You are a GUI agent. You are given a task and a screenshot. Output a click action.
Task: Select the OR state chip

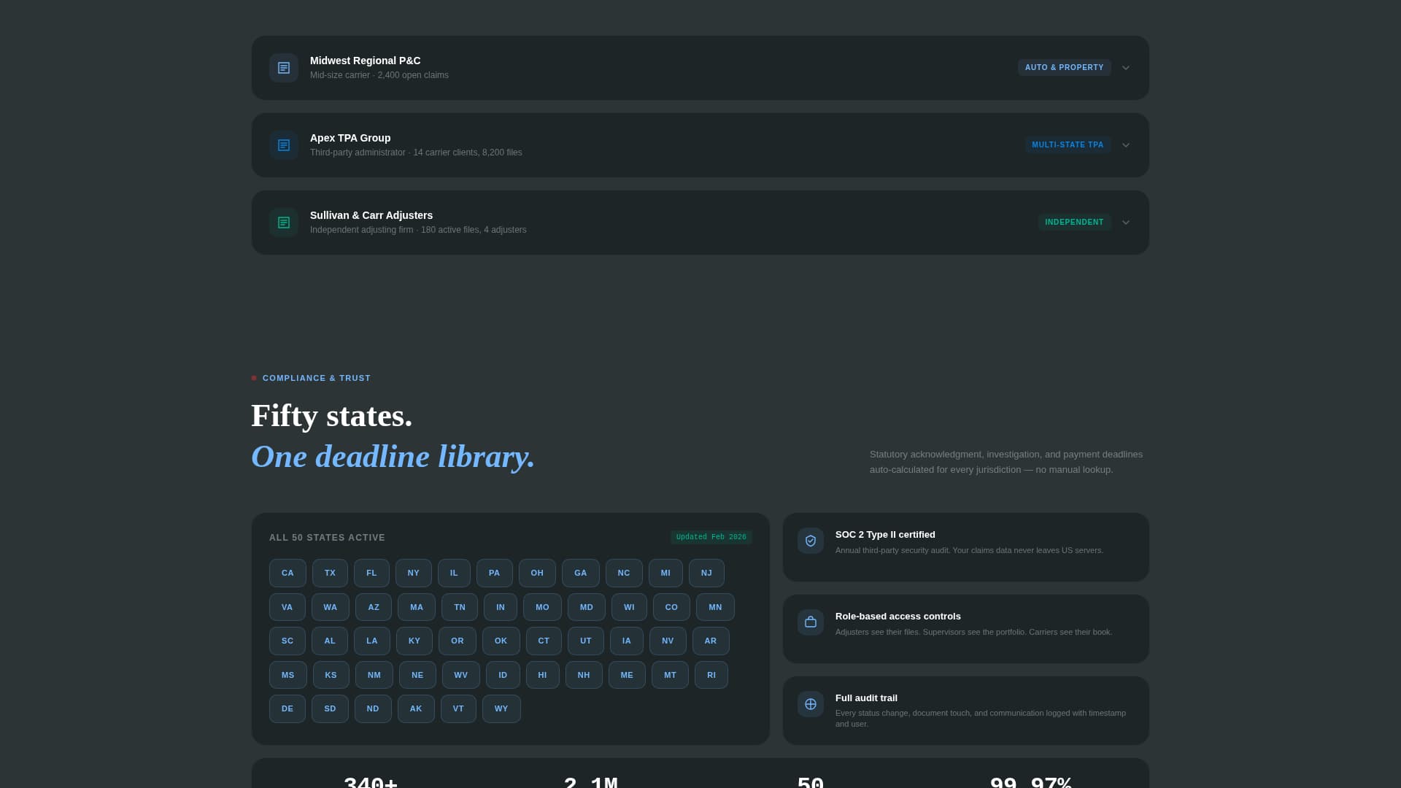(458, 641)
